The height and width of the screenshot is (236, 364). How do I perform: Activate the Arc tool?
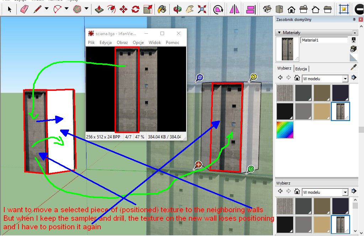pyautogui.click(x=57, y=9)
